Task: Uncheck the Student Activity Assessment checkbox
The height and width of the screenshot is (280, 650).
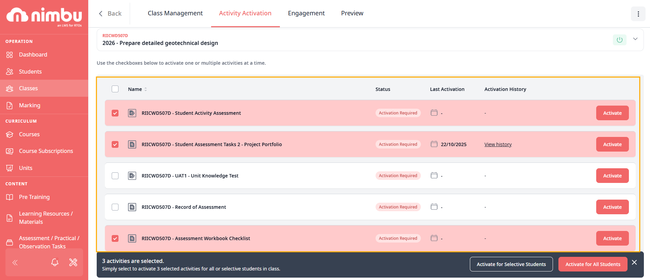Action: [115, 113]
